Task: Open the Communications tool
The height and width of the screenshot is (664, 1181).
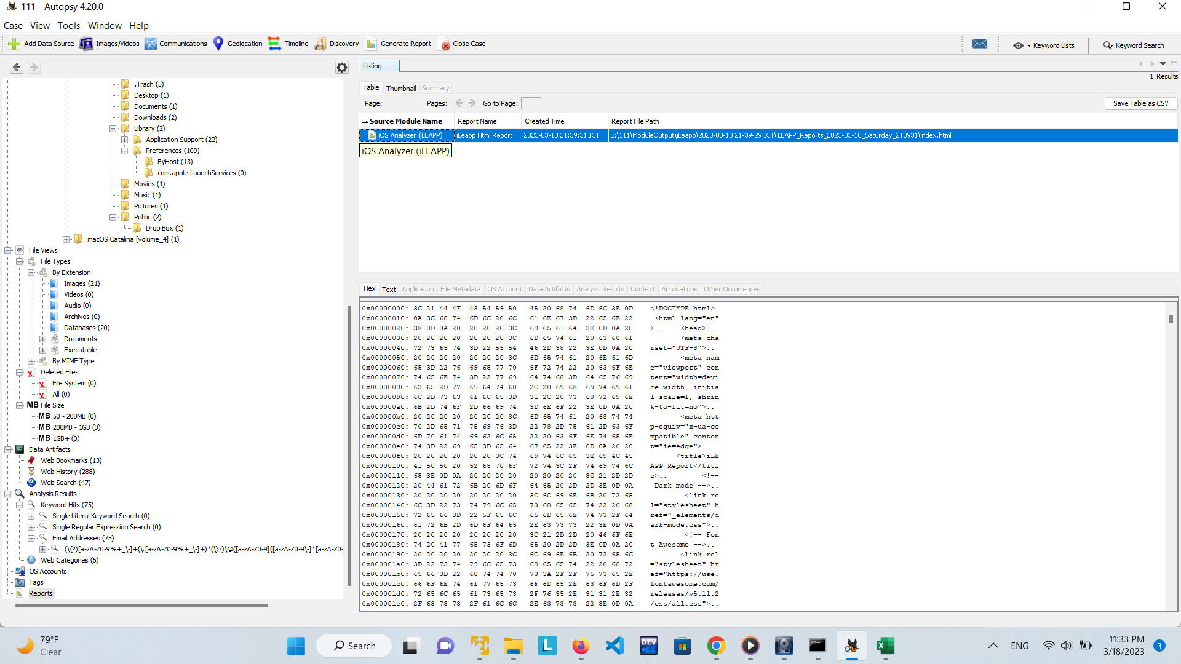Action: [176, 44]
